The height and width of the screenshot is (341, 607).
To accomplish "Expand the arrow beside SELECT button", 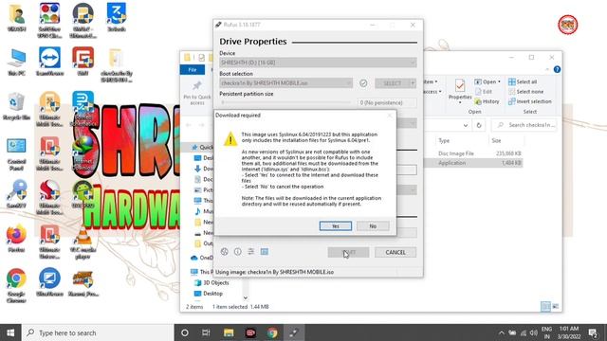I will 413,83.
